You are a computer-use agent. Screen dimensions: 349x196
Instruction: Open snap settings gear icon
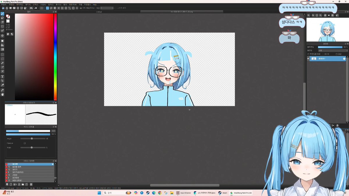click(77, 8)
